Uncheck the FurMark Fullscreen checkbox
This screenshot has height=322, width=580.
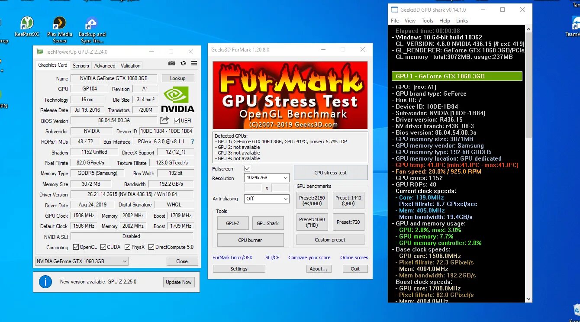(x=247, y=168)
